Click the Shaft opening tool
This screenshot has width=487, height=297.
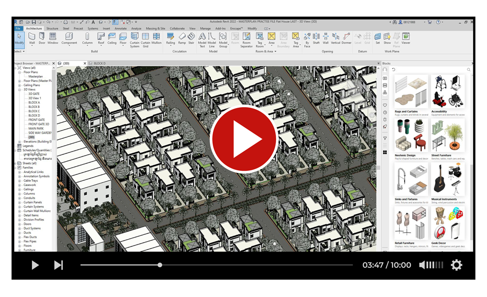pos(316,38)
